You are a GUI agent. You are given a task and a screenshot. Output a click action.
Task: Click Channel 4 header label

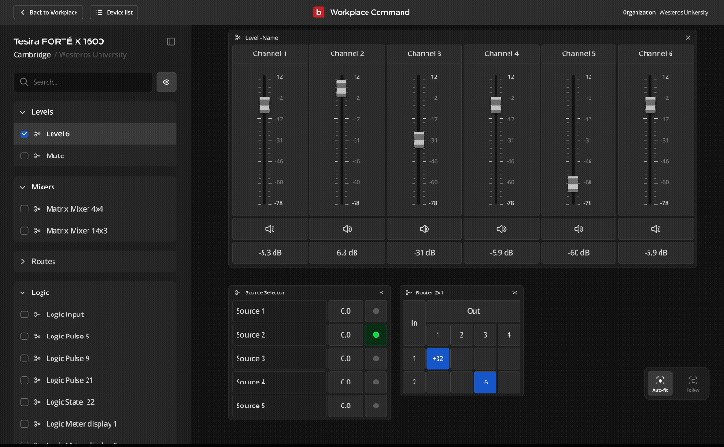tap(501, 53)
